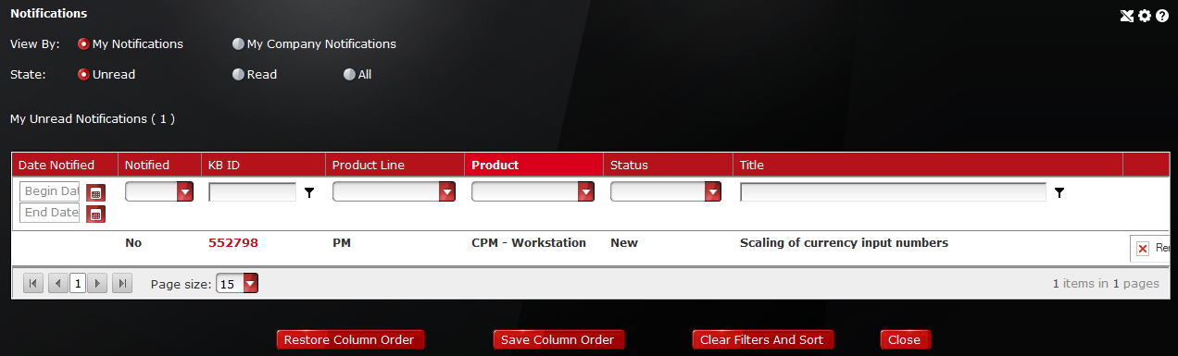Open settings via the gear icon
The height and width of the screenshot is (356, 1178).
coord(1145,16)
